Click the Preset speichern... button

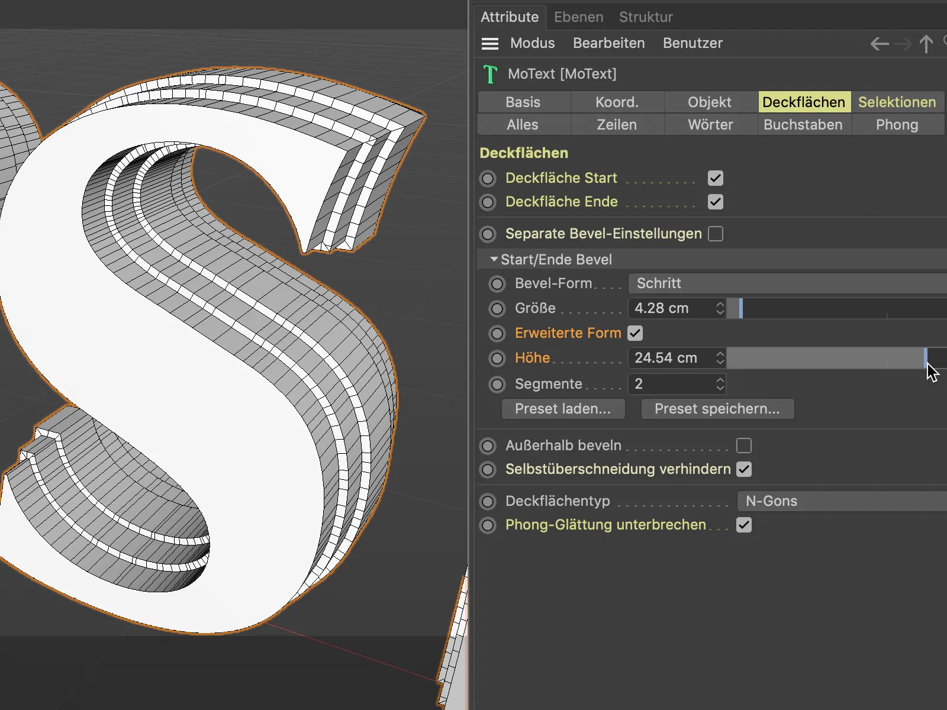point(717,409)
